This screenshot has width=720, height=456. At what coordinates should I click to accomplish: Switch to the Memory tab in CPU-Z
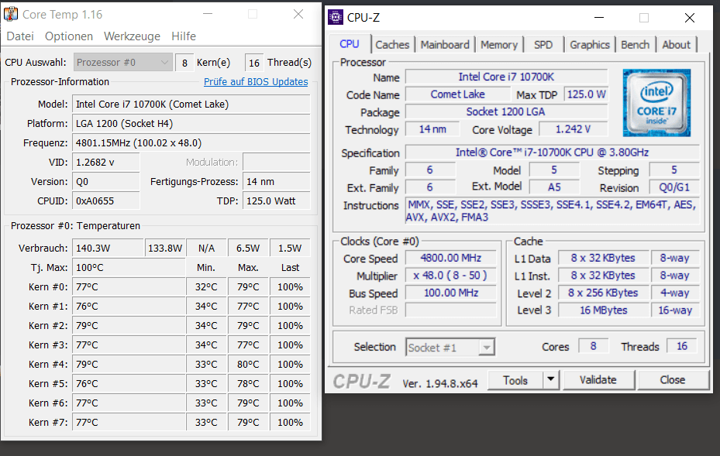click(x=499, y=45)
